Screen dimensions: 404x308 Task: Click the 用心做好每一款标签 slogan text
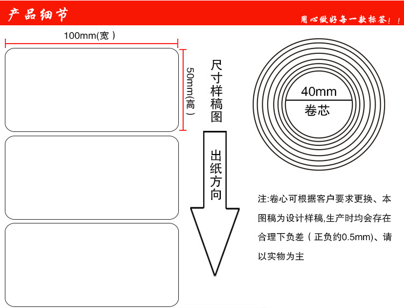point(350,19)
